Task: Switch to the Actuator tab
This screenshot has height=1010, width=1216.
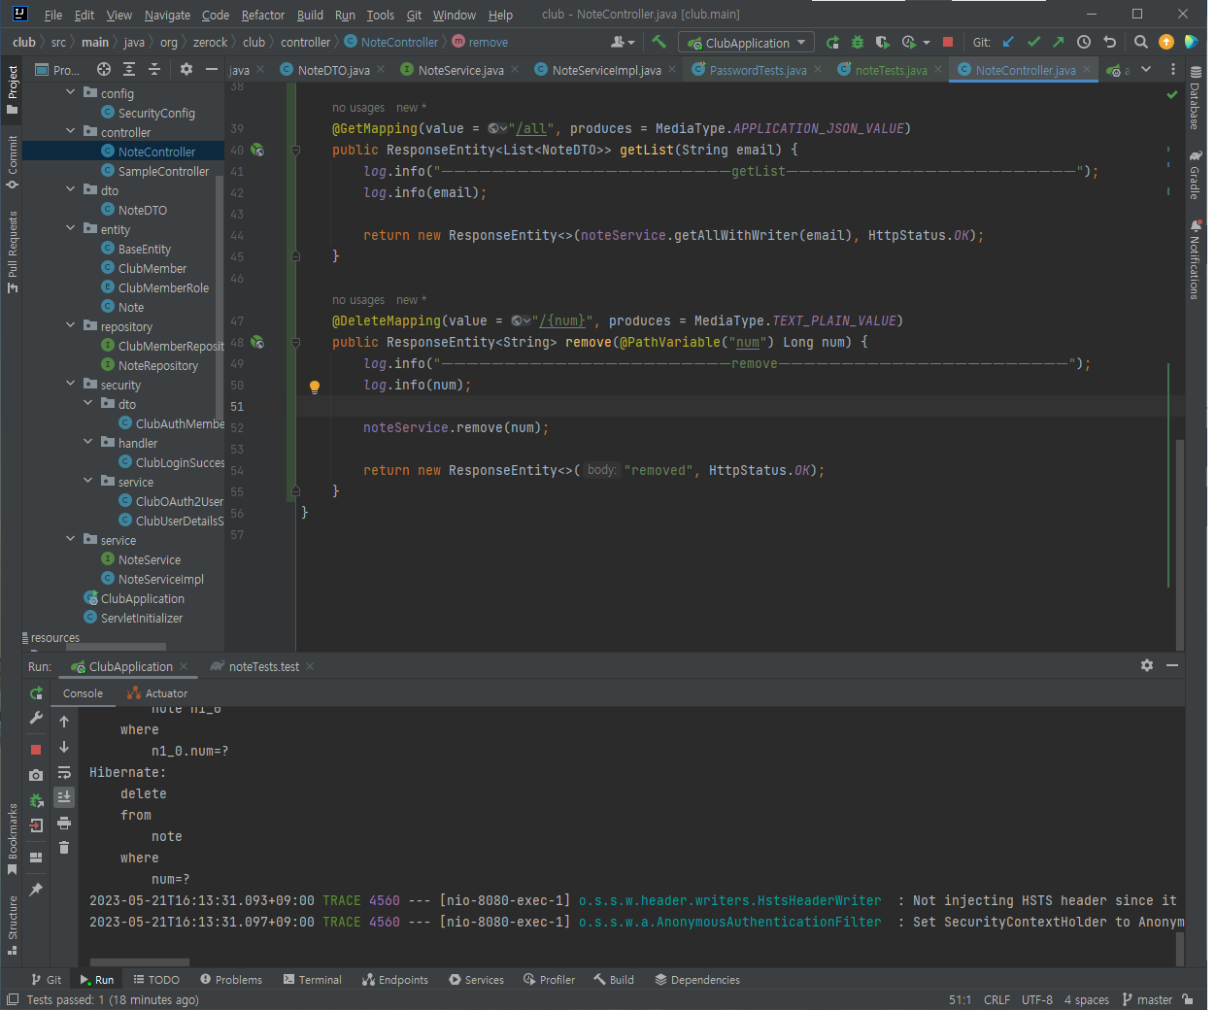Action: click(157, 693)
